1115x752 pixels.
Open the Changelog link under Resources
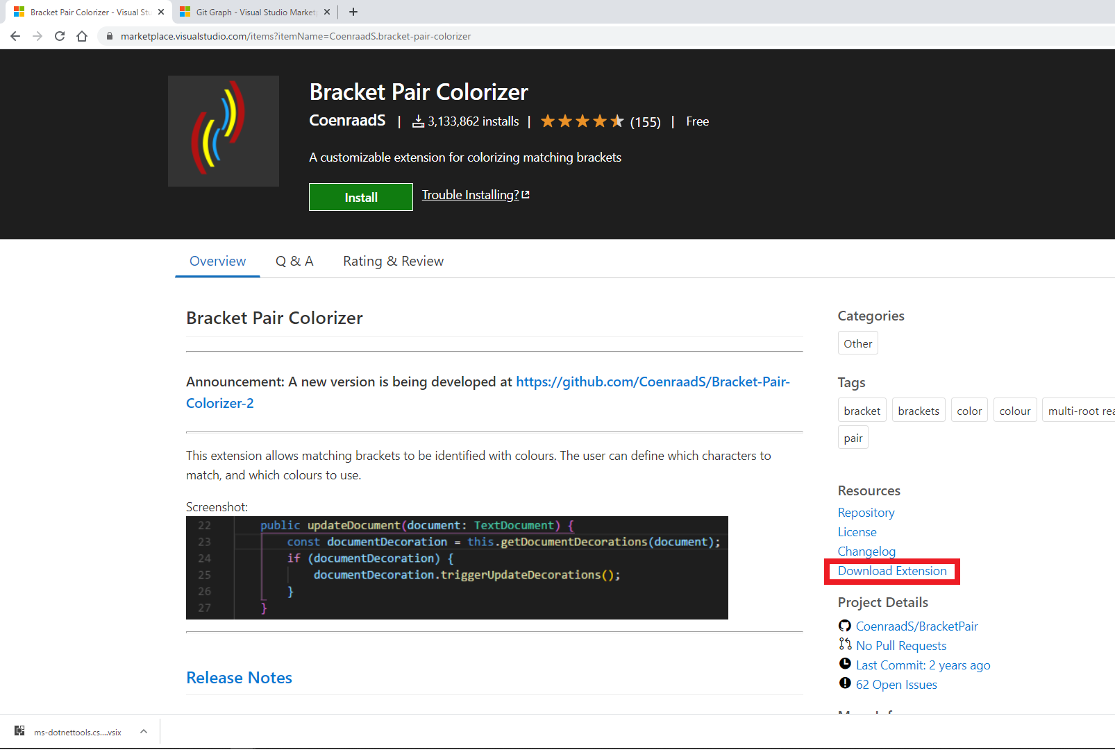(866, 551)
